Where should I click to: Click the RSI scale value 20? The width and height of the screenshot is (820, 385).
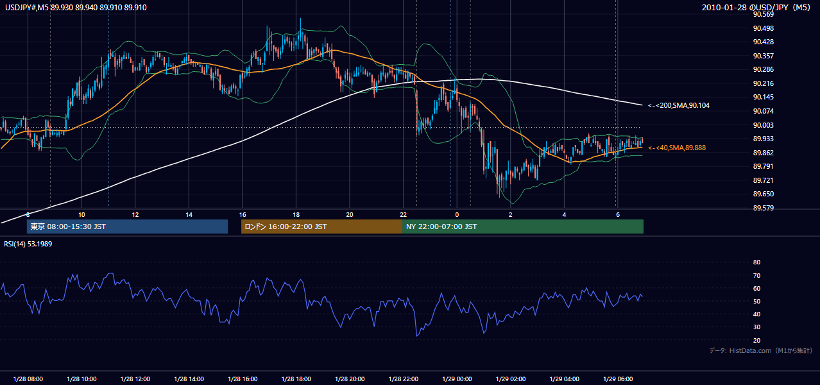click(x=756, y=340)
